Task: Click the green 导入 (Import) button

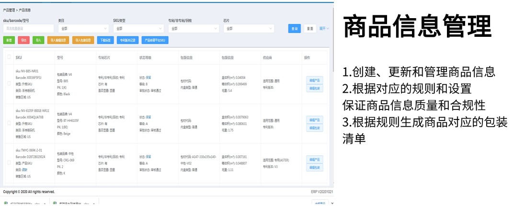Action: 38,40
